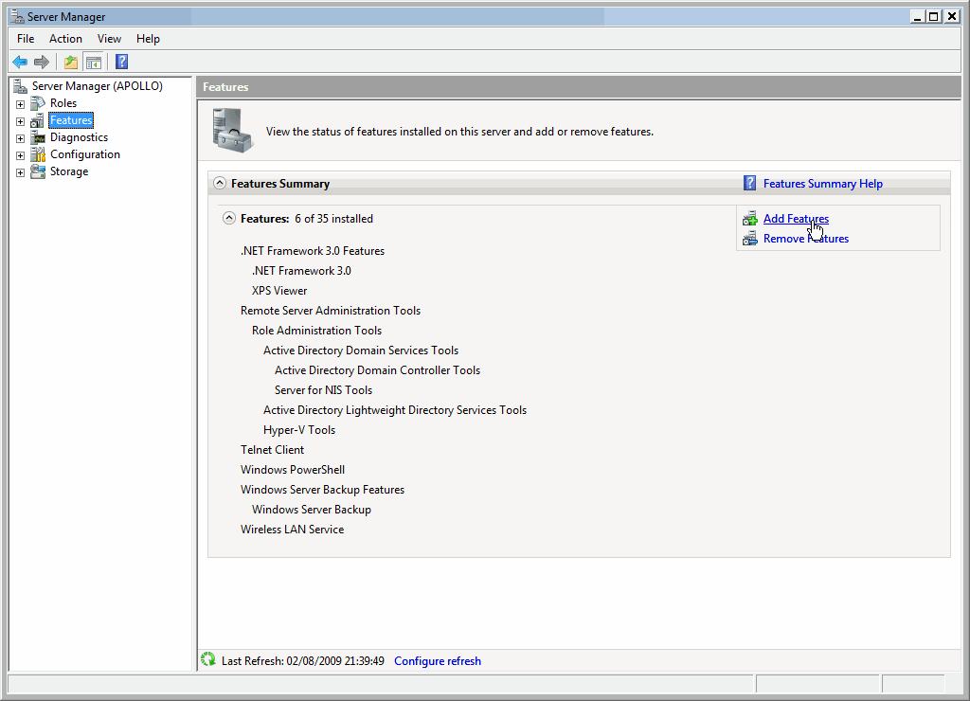Viewport: 970px width, 701px height.
Task: Select the Diagnostics tree item
Action: (79, 137)
